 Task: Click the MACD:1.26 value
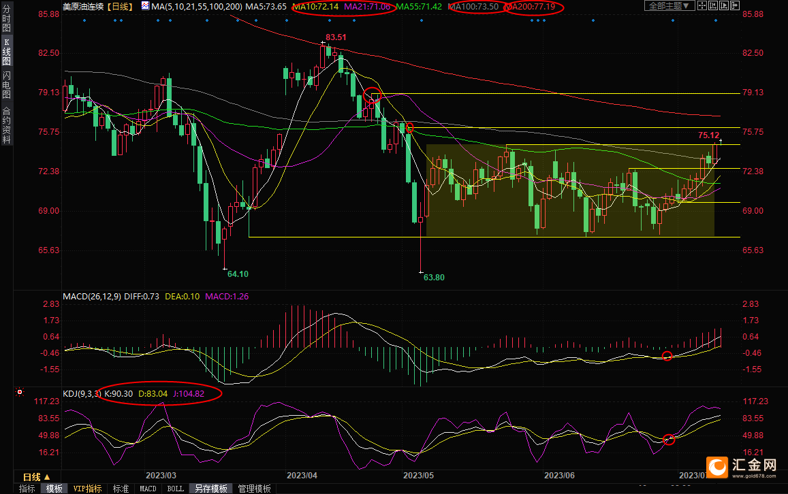coord(227,296)
